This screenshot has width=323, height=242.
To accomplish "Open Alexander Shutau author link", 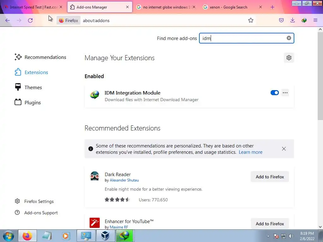I will click(124, 180).
